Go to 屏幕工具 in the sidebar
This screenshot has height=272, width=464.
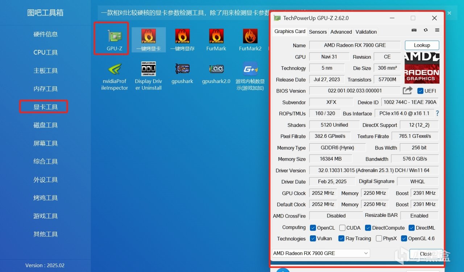pos(46,143)
